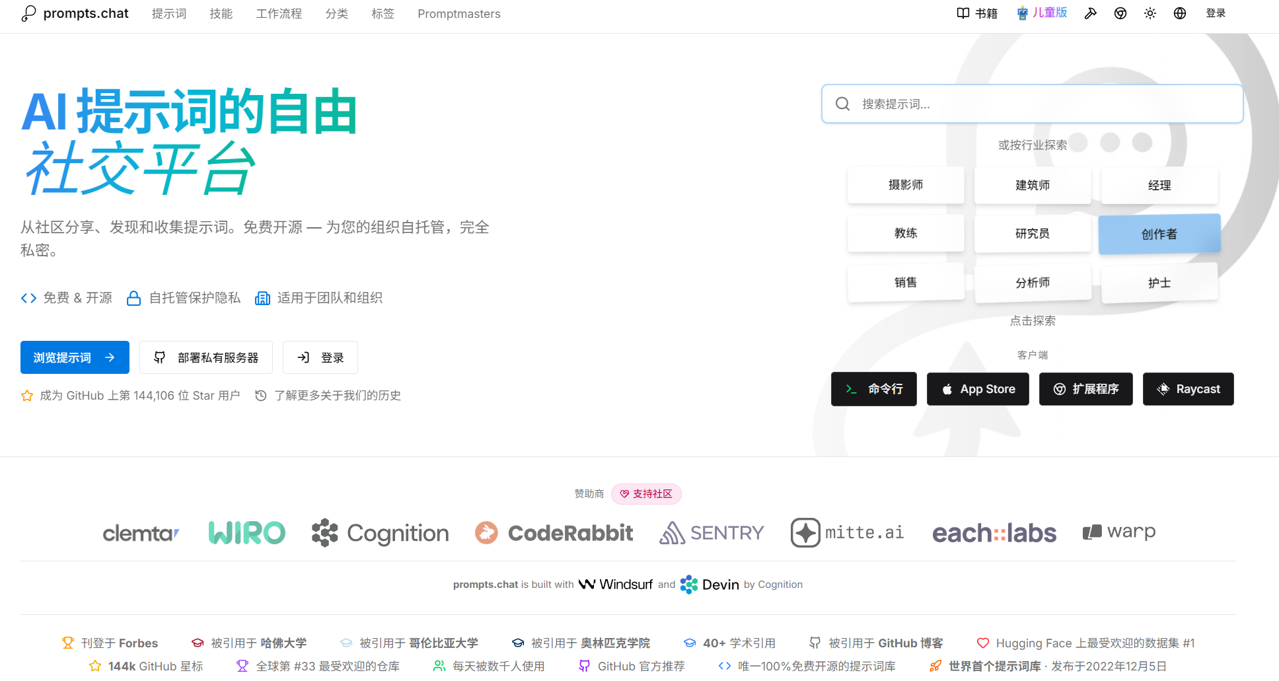1279x681 pixels.
Task: Open the App Store client button
Action: [x=978, y=389]
